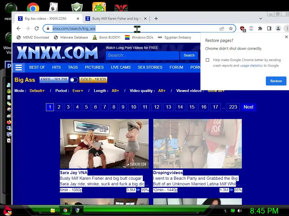This screenshot has width=289, height=216.
Task: Switch to the Big Ass videos tab
Action: click(45, 19)
